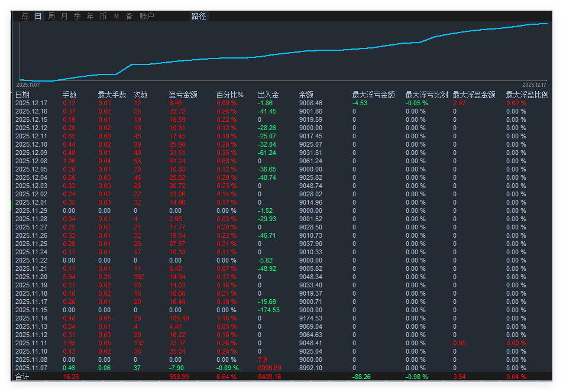
Task: Click the 百分比% column header
Action: (230, 95)
